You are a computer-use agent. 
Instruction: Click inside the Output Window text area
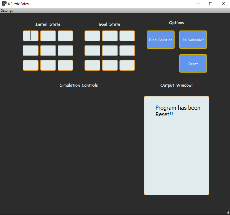coord(177,145)
